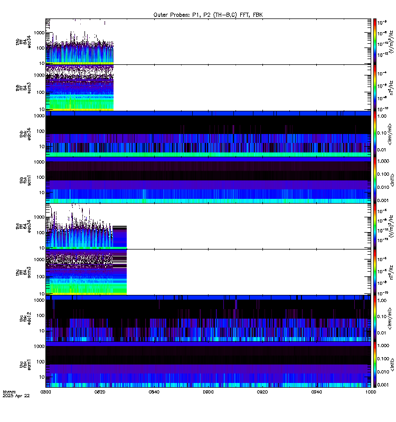Select the 'thb fbk edc34' panel label
Image resolution: width=396 pixels, height=422 pixels.
[x=25, y=134]
